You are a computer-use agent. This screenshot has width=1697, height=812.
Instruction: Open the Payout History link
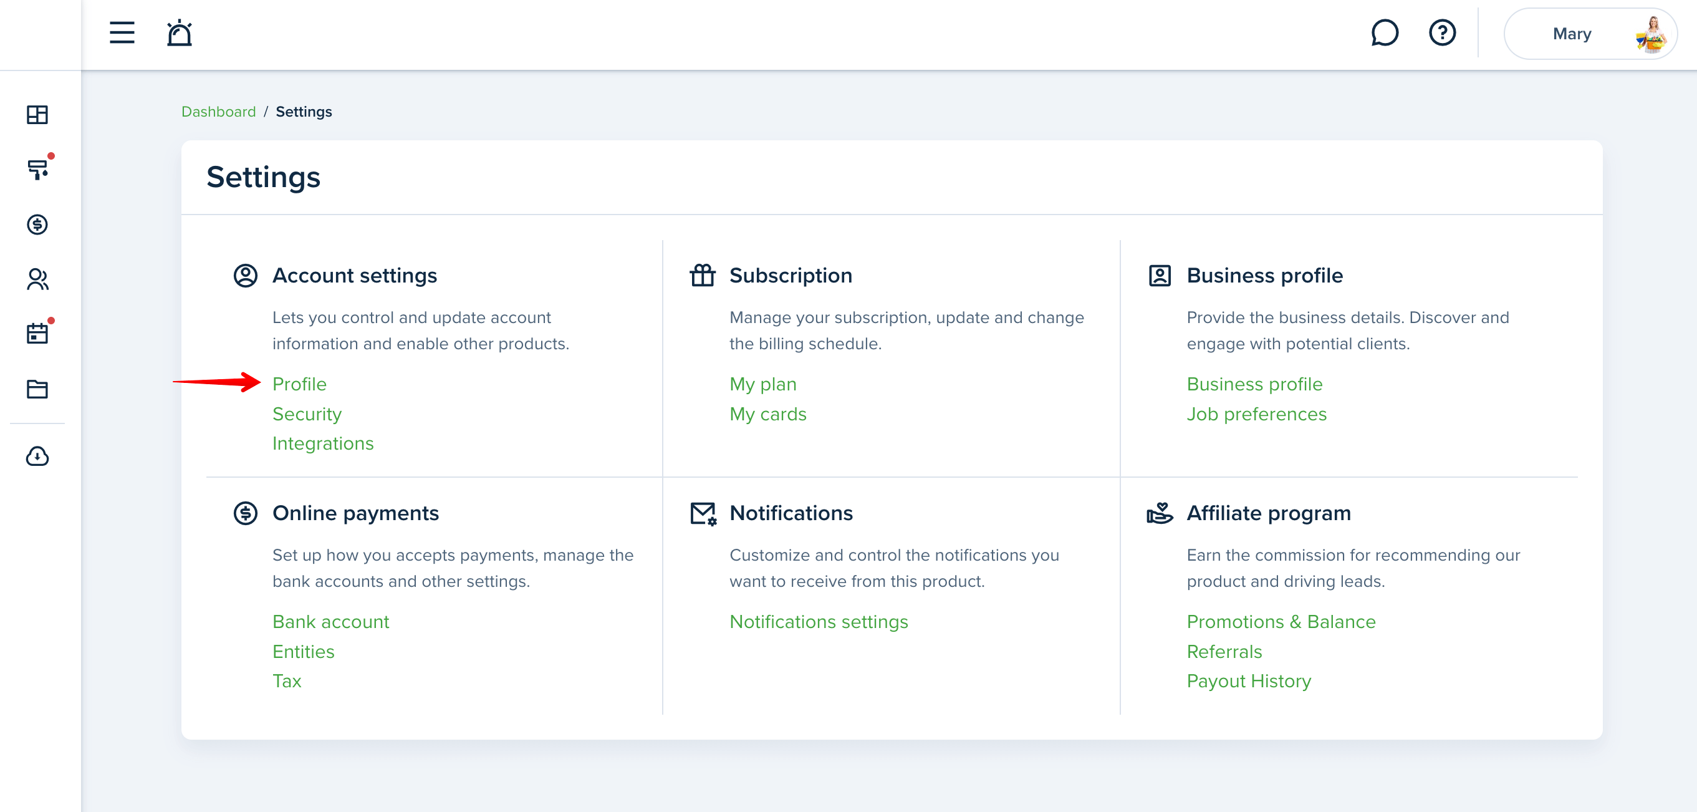pyautogui.click(x=1249, y=682)
